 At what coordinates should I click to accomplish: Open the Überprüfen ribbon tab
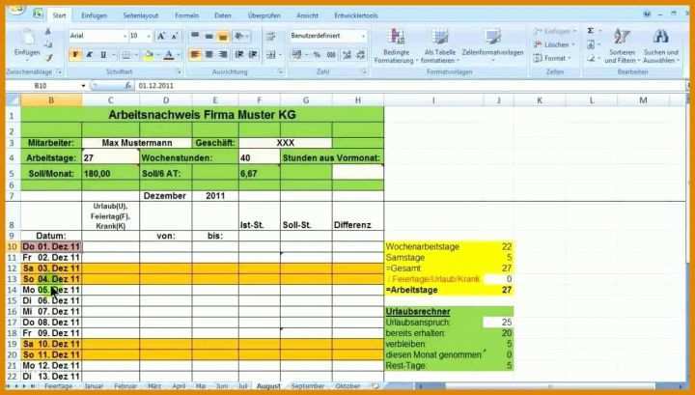pyautogui.click(x=264, y=15)
